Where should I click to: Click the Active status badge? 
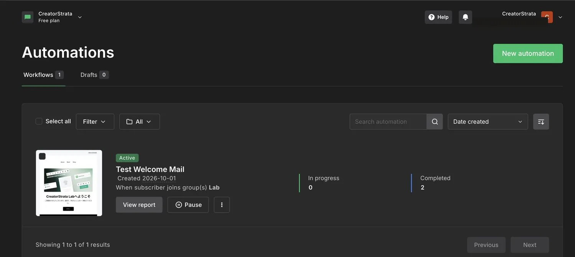click(127, 158)
